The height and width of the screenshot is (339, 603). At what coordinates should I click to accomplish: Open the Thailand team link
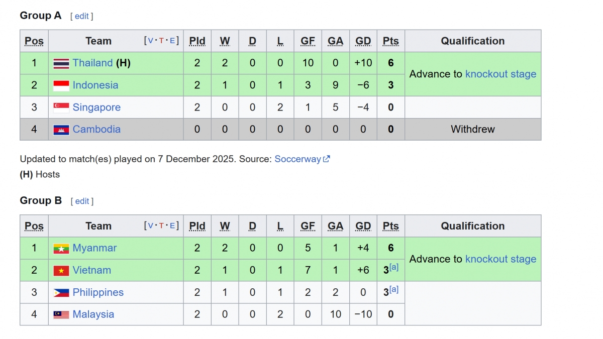tap(92, 63)
